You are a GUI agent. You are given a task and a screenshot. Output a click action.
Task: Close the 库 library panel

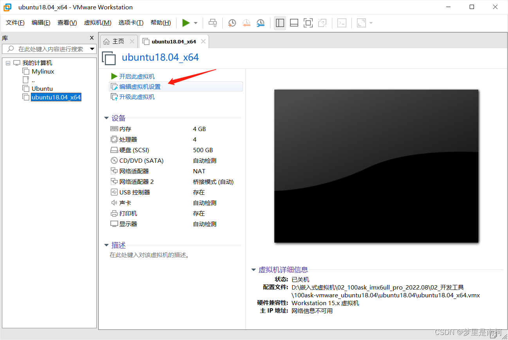coord(92,38)
